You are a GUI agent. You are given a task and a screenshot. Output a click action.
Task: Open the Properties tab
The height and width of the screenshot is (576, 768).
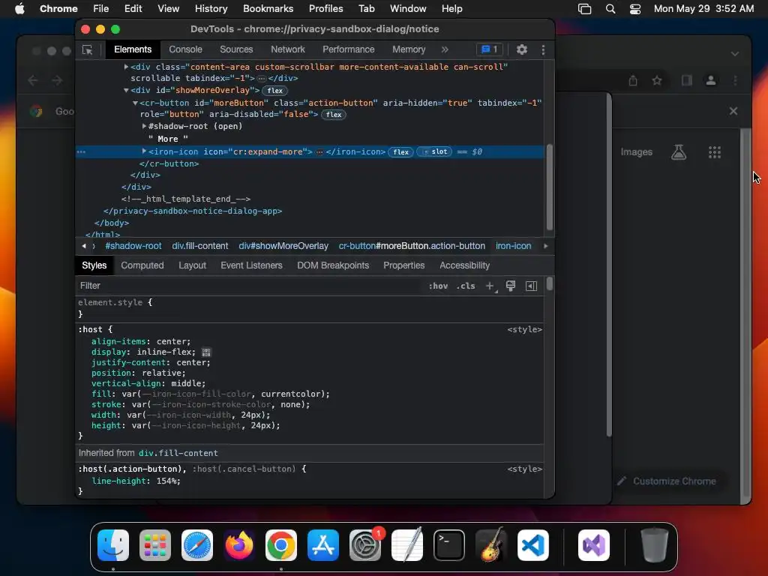coord(404,265)
